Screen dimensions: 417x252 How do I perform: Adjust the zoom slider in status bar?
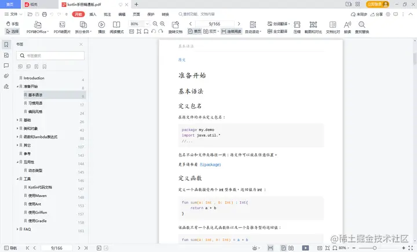tap(375, 248)
